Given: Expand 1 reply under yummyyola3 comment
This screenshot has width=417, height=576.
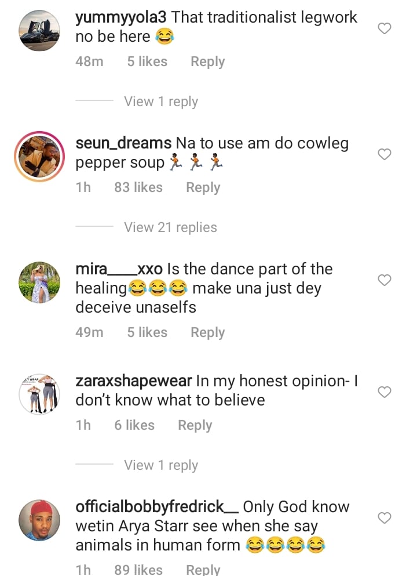Looking at the screenshot, I should click(160, 102).
